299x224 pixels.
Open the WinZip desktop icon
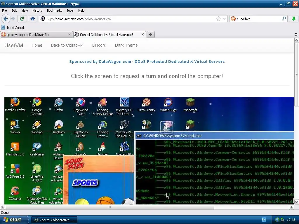click(x=15, y=127)
